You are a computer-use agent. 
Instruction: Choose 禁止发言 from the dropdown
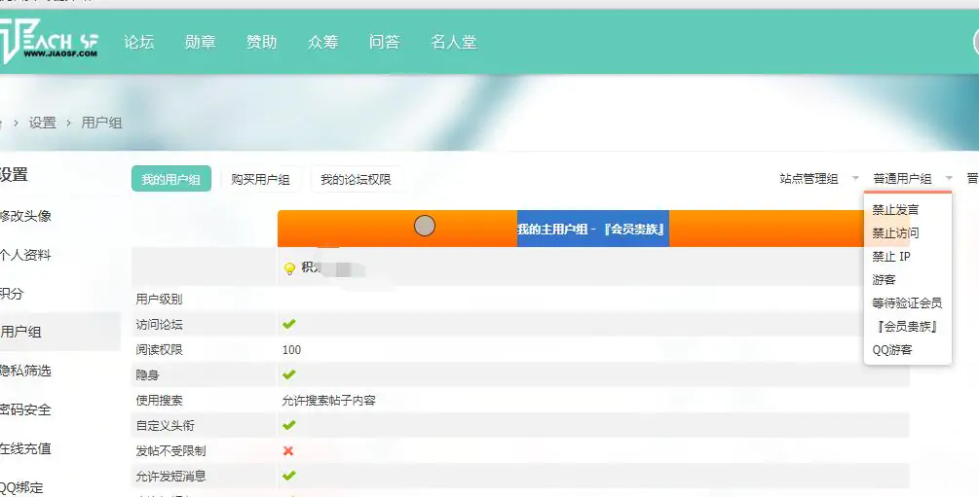coord(895,209)
